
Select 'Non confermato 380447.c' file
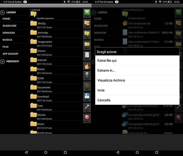point(148,34)
